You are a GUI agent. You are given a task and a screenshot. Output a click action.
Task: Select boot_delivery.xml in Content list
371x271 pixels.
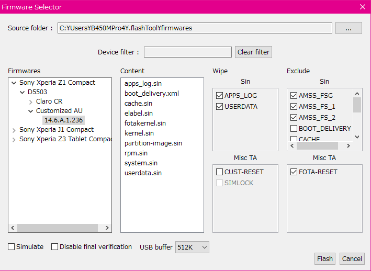coord(152,94)
